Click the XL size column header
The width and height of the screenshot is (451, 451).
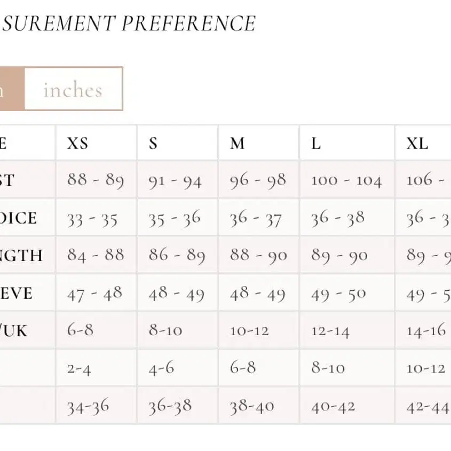tap(418, 144)
